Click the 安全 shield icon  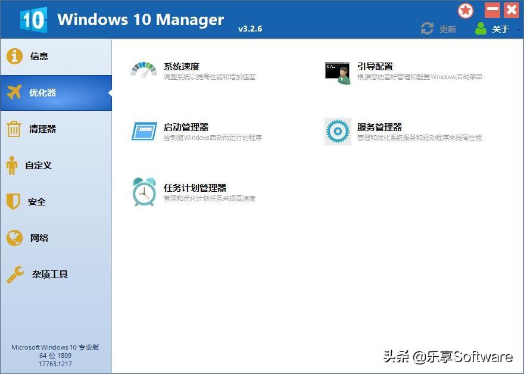coord(13,201)
